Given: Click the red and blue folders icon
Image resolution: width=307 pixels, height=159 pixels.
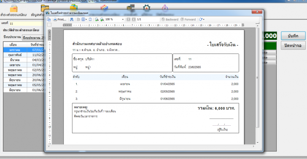Looking at the screenshot, I should click(x=104, y=7).
